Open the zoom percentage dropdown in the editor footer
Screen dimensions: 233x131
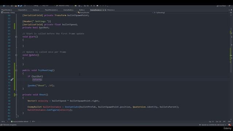tap(4, 122)
